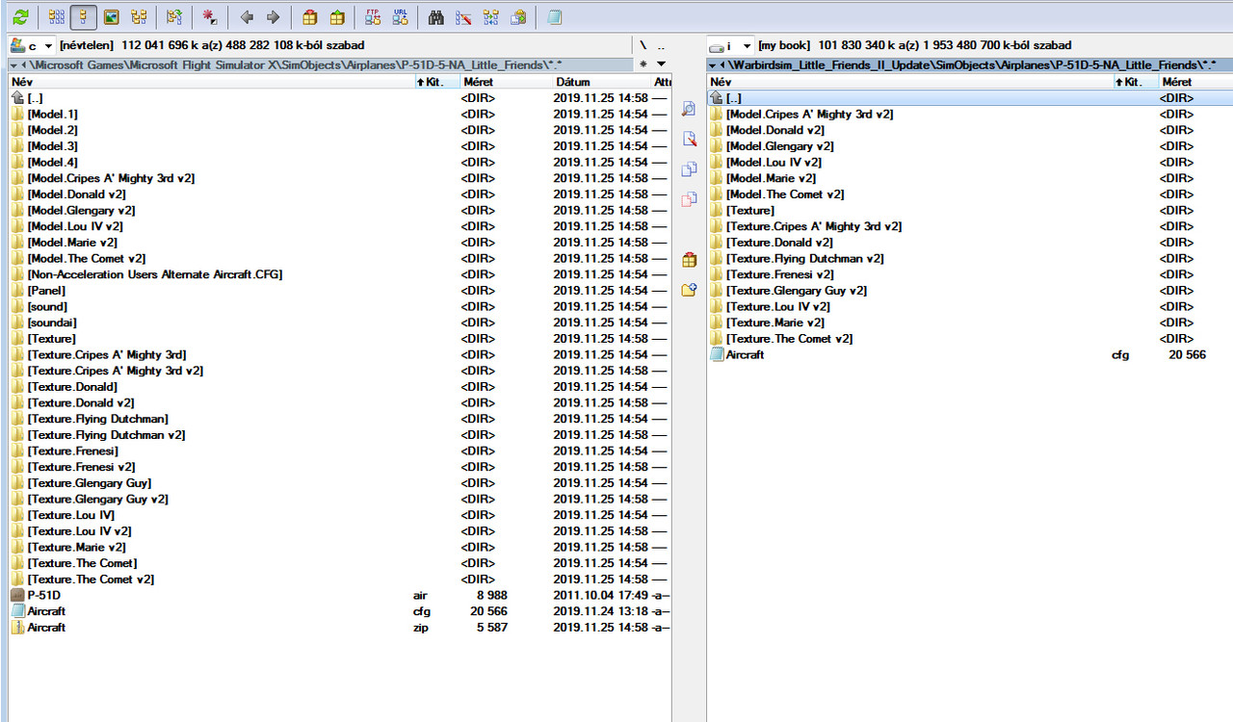This screenshot has width=1233, height=722.
Task: Open the Notepad icon in toolbar
Action: (554, 16)
